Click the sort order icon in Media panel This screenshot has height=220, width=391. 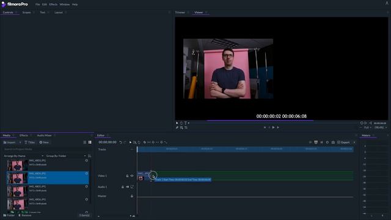[x=90, y=156]
